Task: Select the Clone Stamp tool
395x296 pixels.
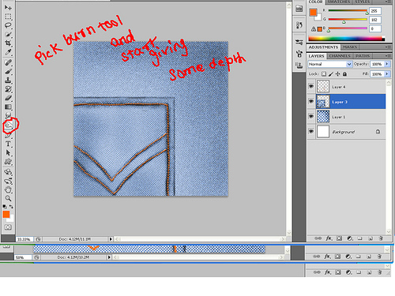Action: tap(8, 80)
